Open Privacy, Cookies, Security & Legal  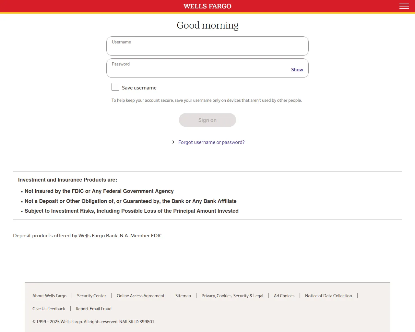(232, 296)
